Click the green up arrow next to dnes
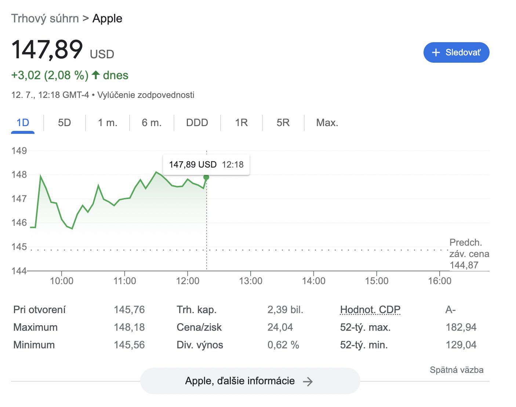The width and height of the screenshot is (516, 407). (x=96, y=75)
